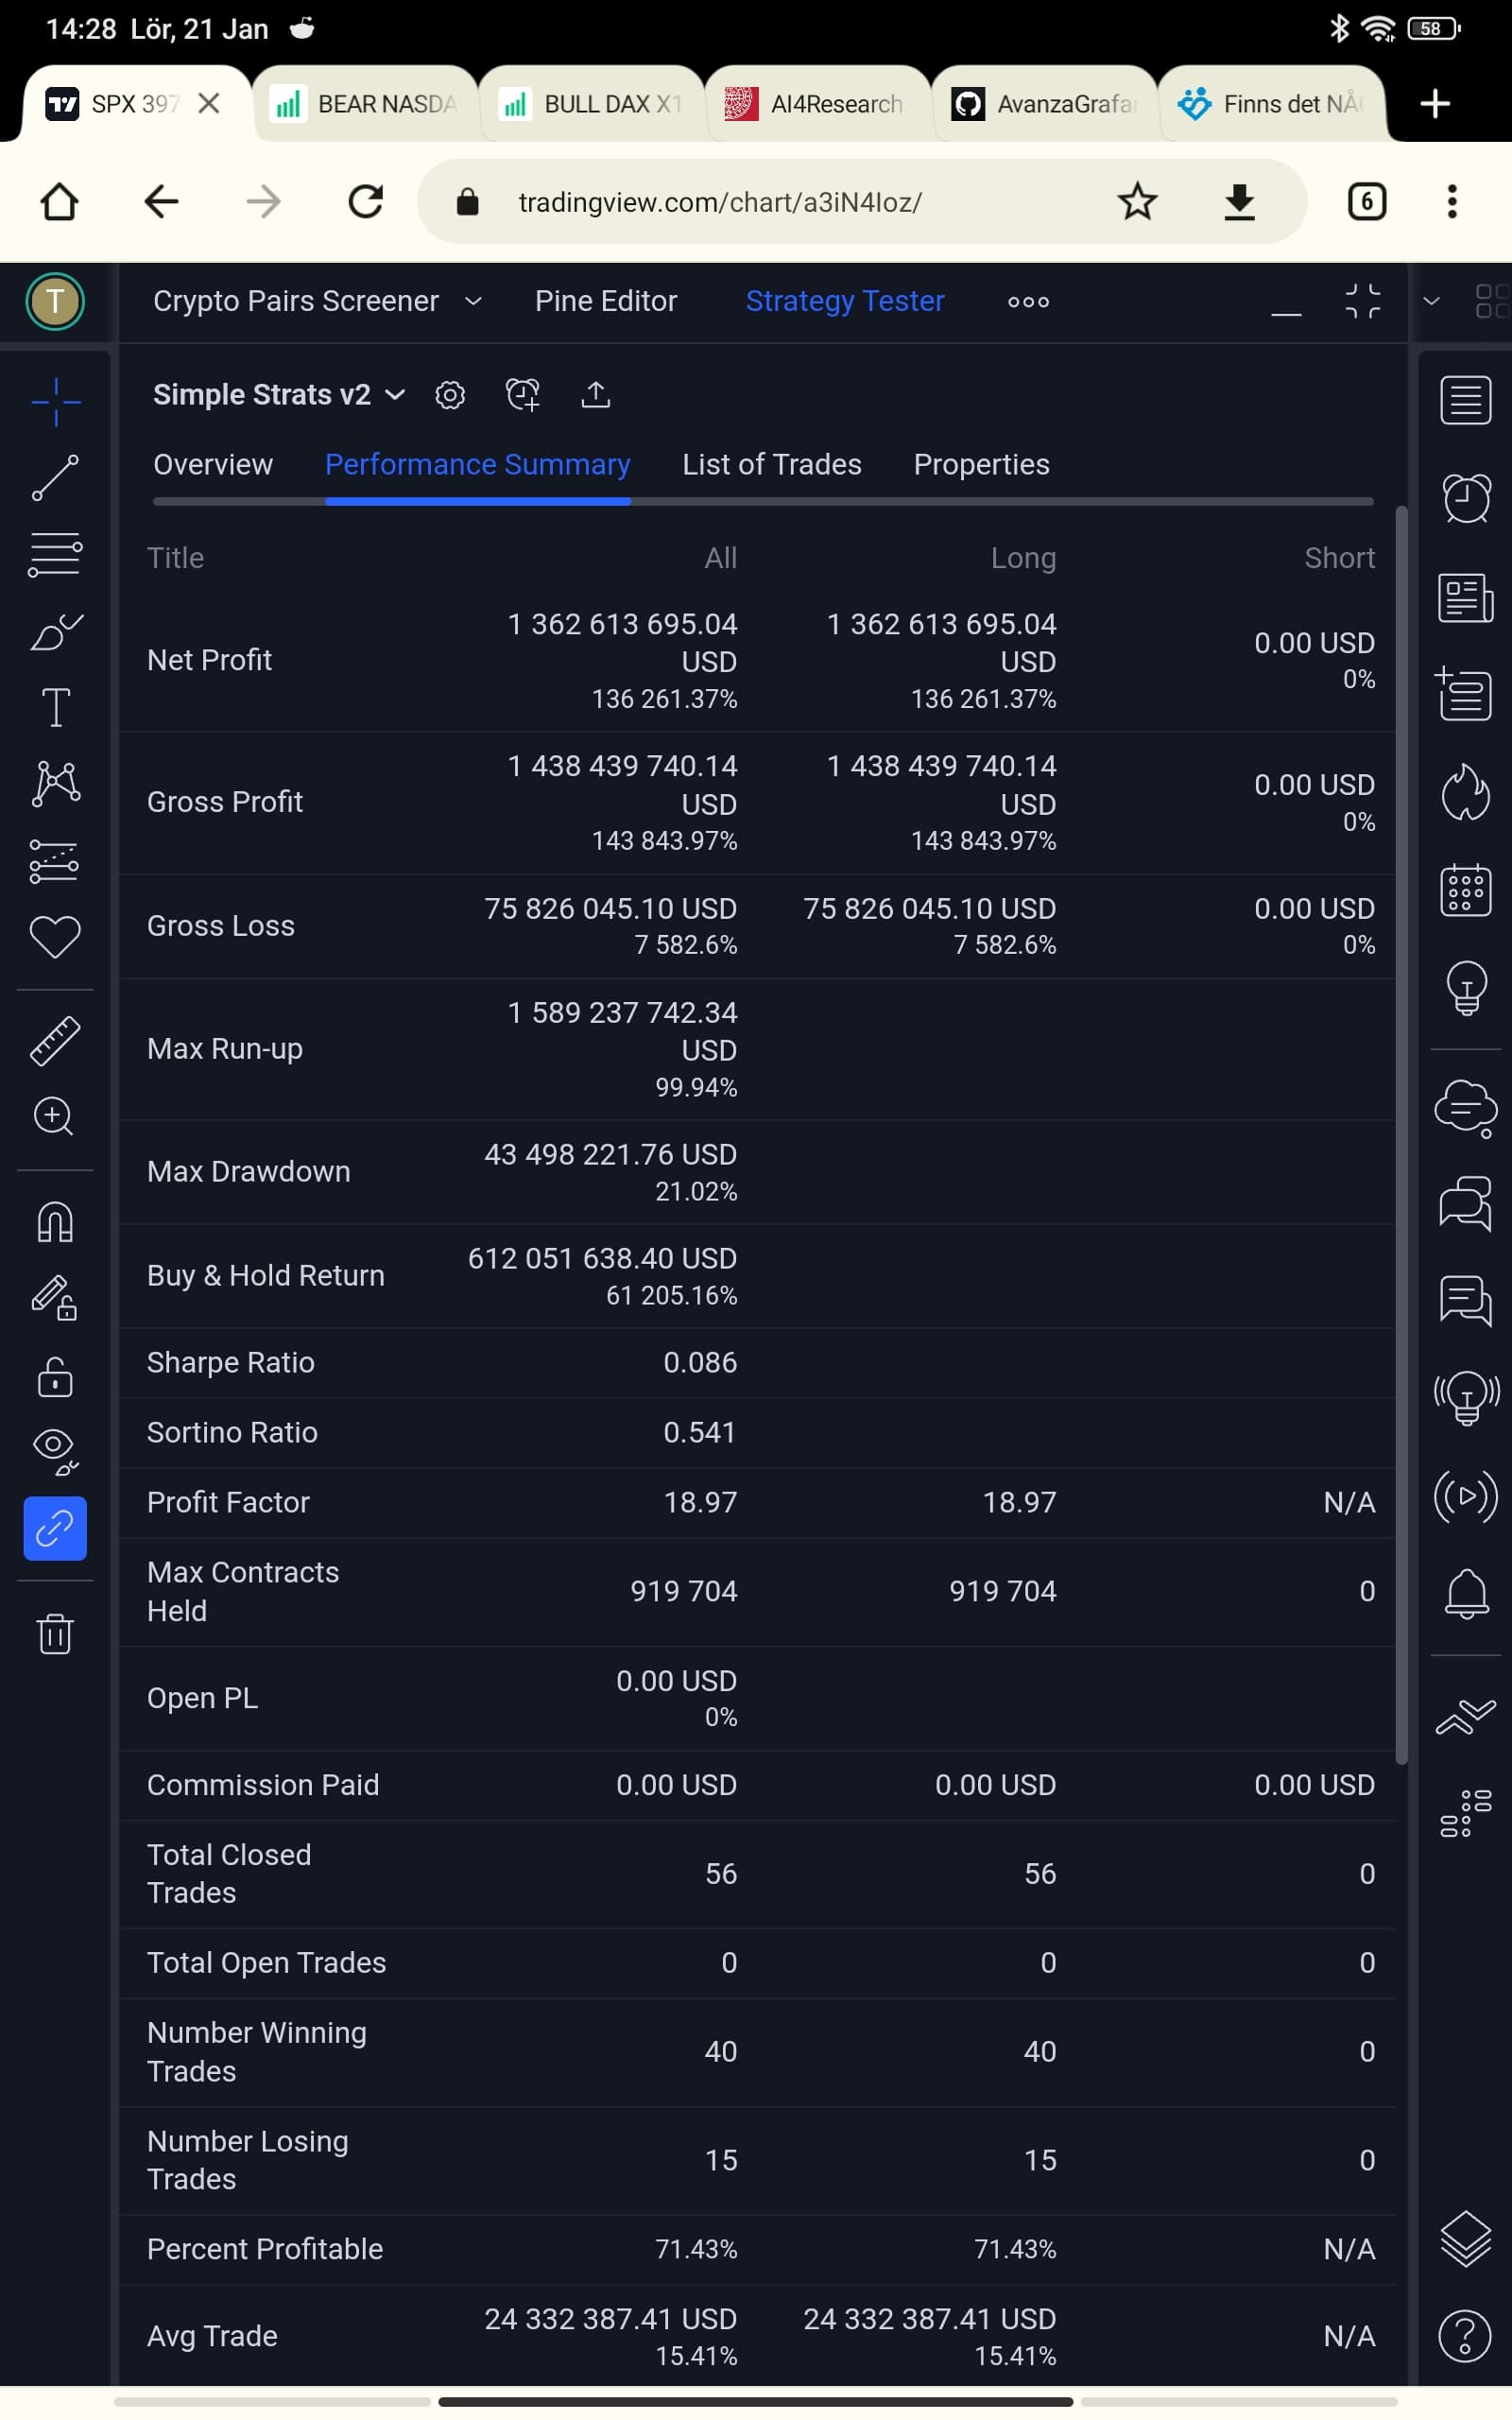Image resolution: width=1512 pixels, height=2420 pixels.
Task: Toggle hide all drawings eye icon
Action: pos(55,1450)
